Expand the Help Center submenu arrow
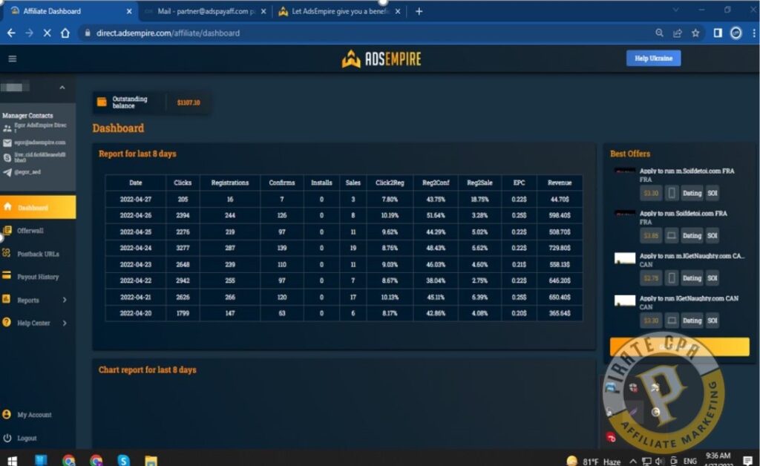This screenshot has height=466, width=760. click(x=65, y=323)
